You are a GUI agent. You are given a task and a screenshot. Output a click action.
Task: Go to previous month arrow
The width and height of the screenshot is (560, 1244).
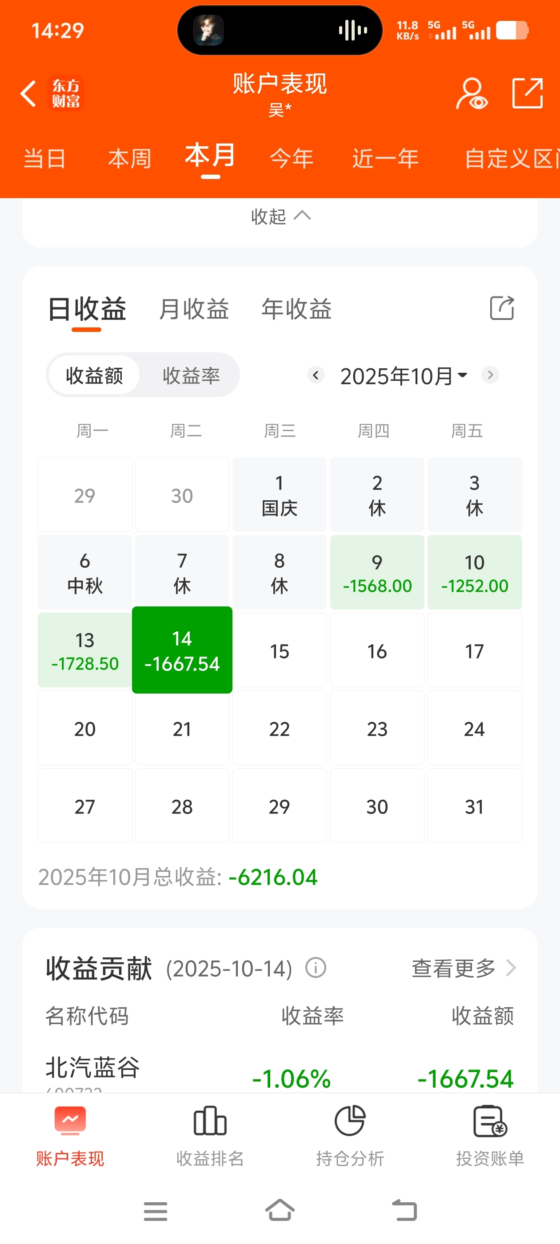(316, 375)
